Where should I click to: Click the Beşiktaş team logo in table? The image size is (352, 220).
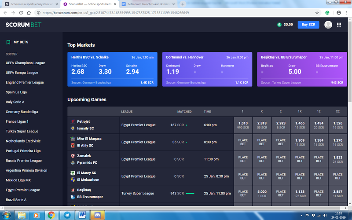[x=73, y=190]
